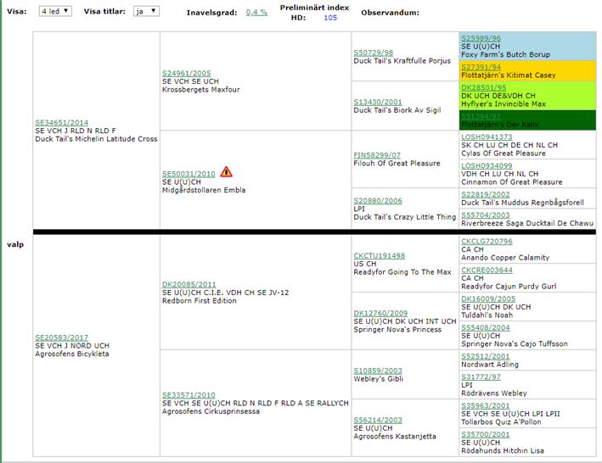Image resolution: width=602 pixels, height=463 pixels.
Task: Select the name Flottatjärn's Der Kalix
Action: tap(500, 125)
